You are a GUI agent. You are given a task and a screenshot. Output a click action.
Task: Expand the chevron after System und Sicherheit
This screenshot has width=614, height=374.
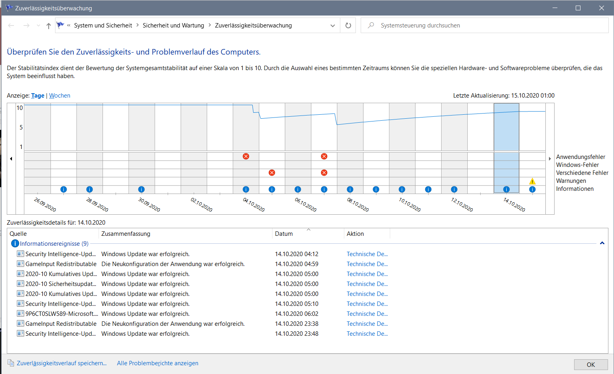click(x=138, y=25)
